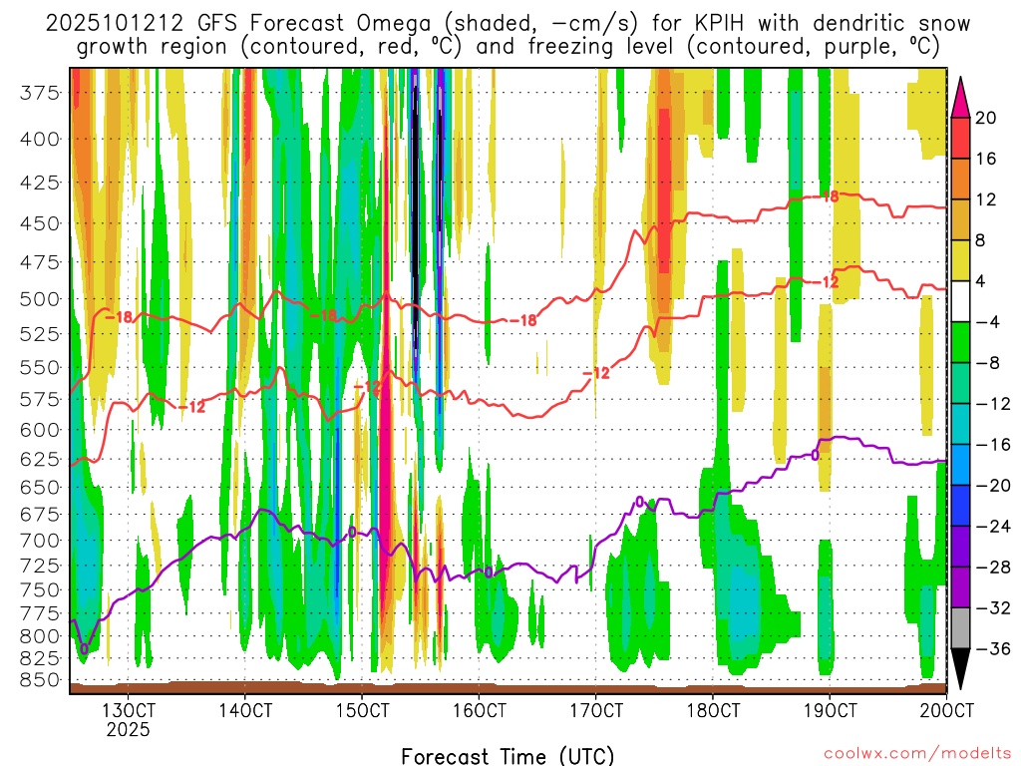This screenshot has width=1021, height=766.
Task: Click the 800 pressure label
Action: 39,636
